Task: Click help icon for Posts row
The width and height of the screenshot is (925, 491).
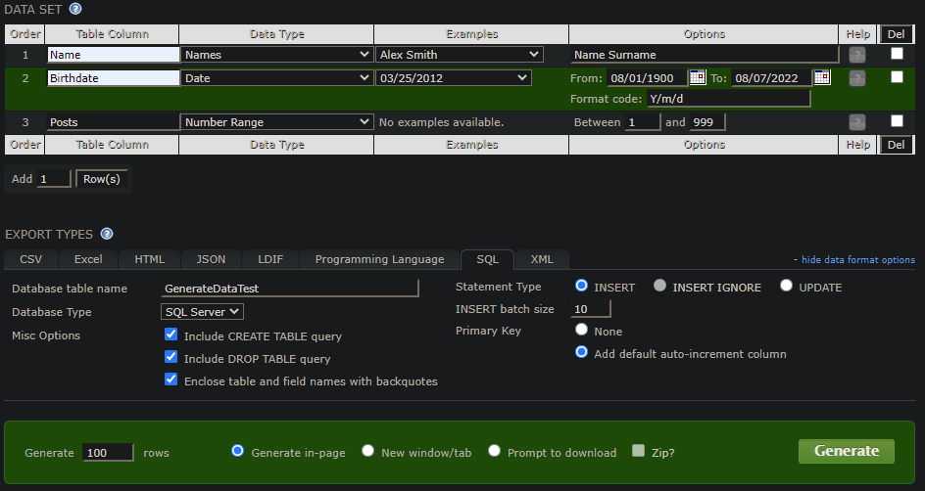Action: [857, 122]
